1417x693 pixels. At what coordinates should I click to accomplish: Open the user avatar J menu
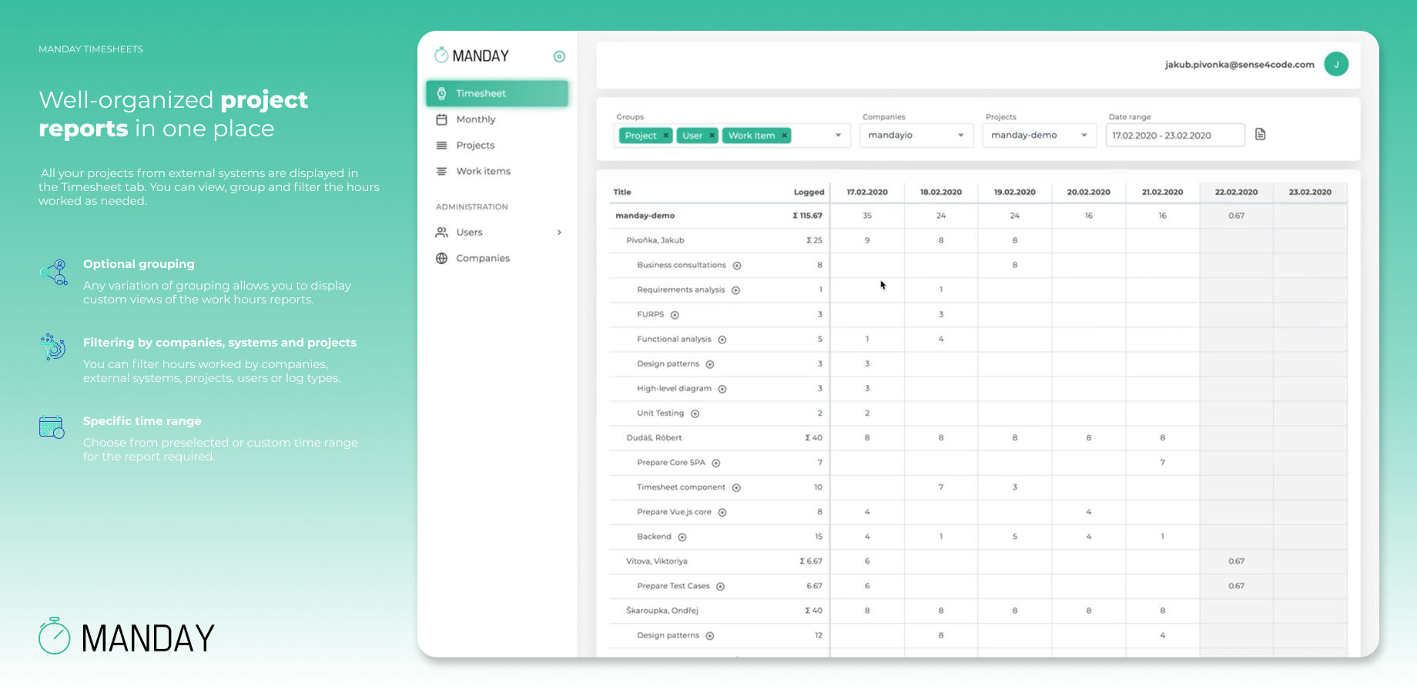pyautogui.click(x=1336, y=64)
